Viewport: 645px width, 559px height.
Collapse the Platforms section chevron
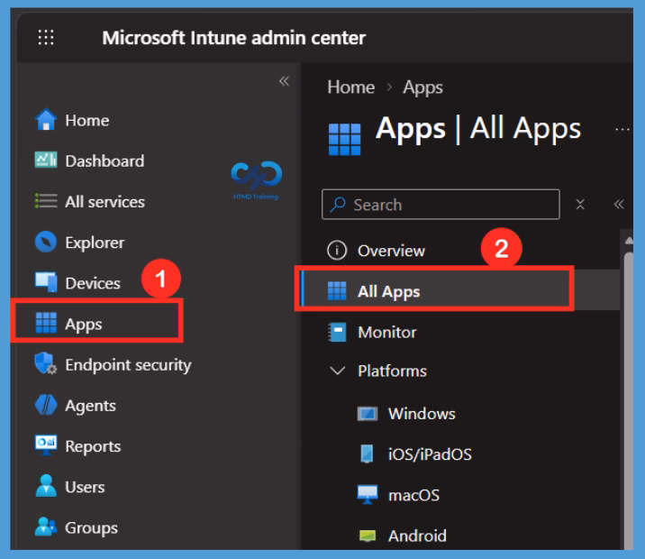[337, 371]
